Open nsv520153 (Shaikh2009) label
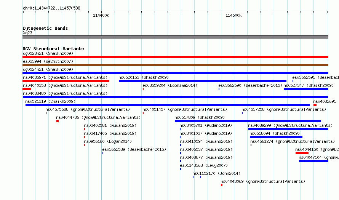339x200 pixels. tap(144, 77)
